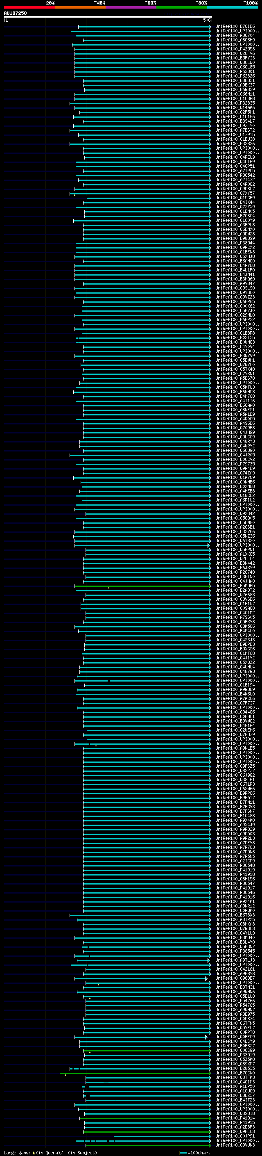Image resolution: width=262 pixels, height=1156 pixels.
Task: Select hit label UniRef100_Q3ULW0
Action: (235, 62)
